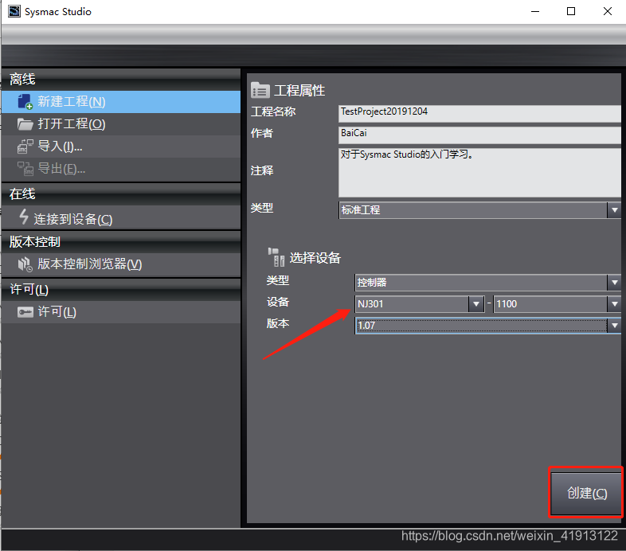Click the project name field TestProject20191204

click(x=479, y=113)
